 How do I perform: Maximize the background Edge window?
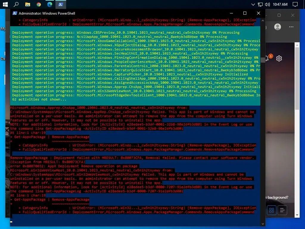coord(279,15)
